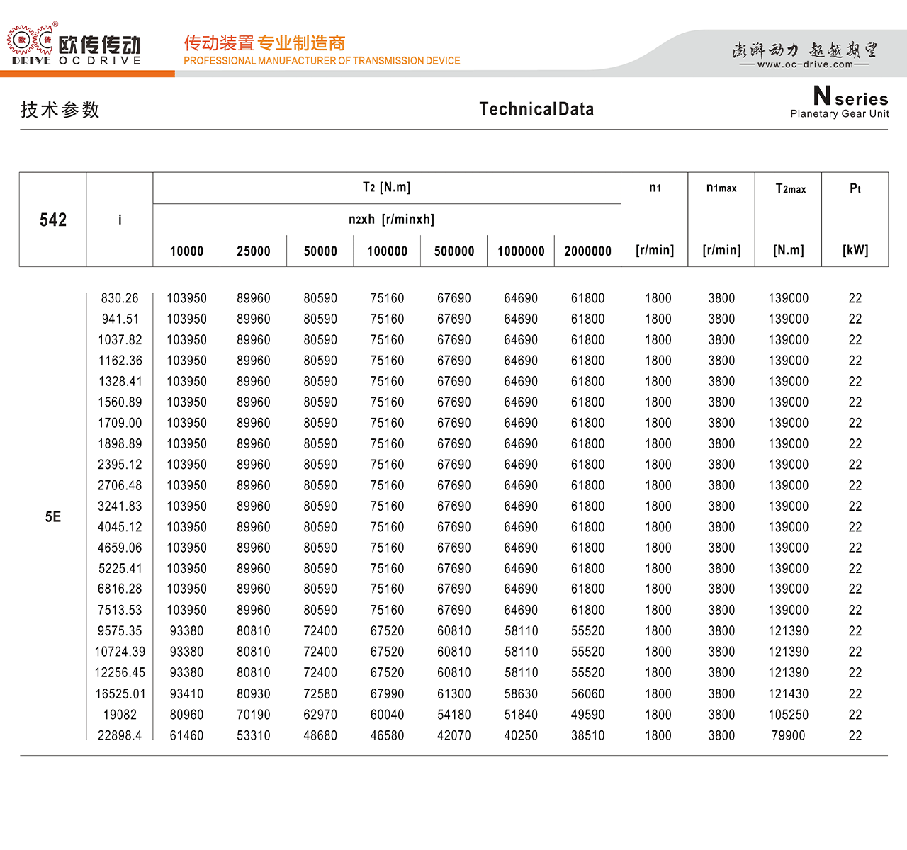The height and width of the screenshot is (850, 907).
Task: Select ratio value 7513.53
Action: (x=120, y=610)
